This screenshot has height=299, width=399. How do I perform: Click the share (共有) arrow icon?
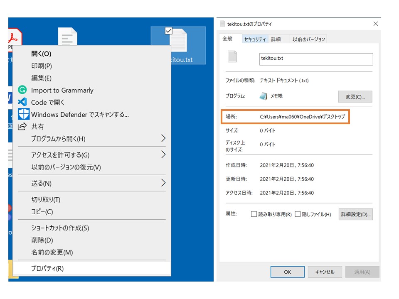click(x=22, y=126)
